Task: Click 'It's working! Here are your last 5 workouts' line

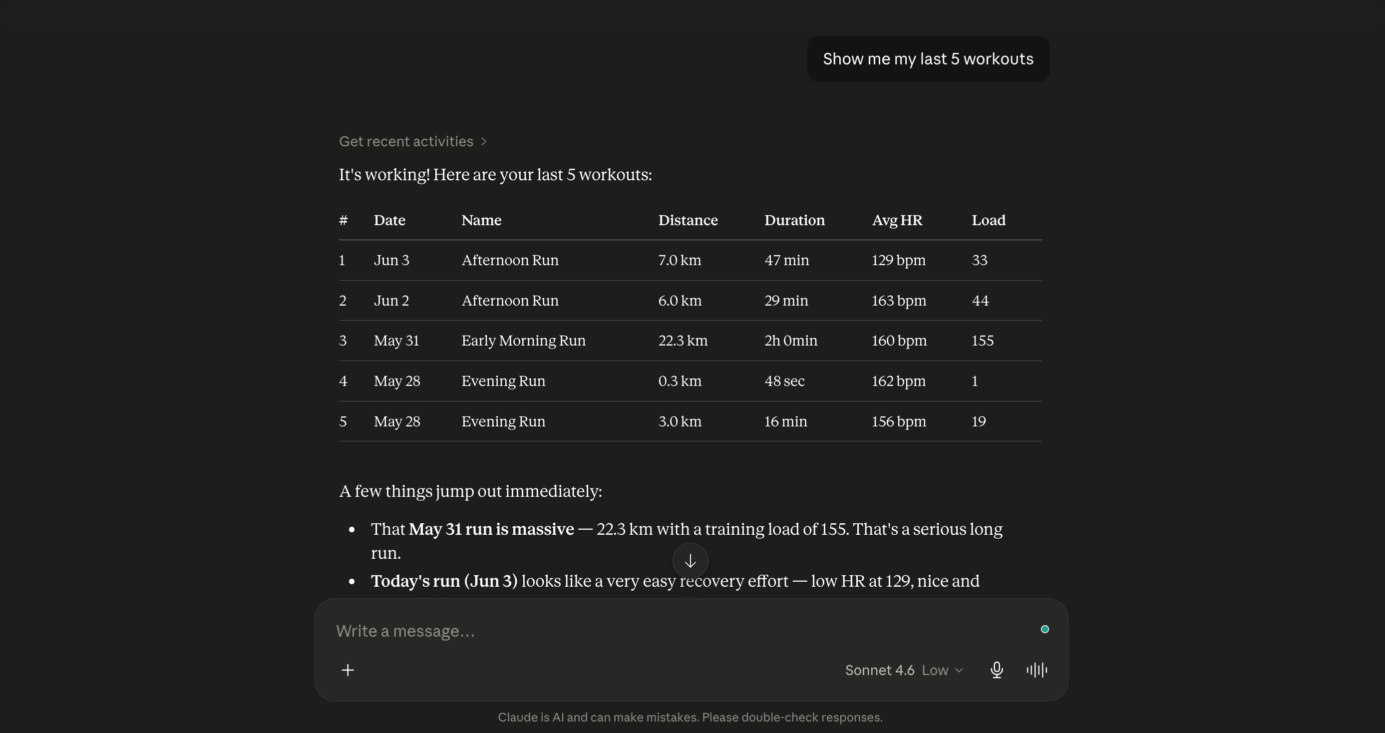Action: [x=495, y=175]
